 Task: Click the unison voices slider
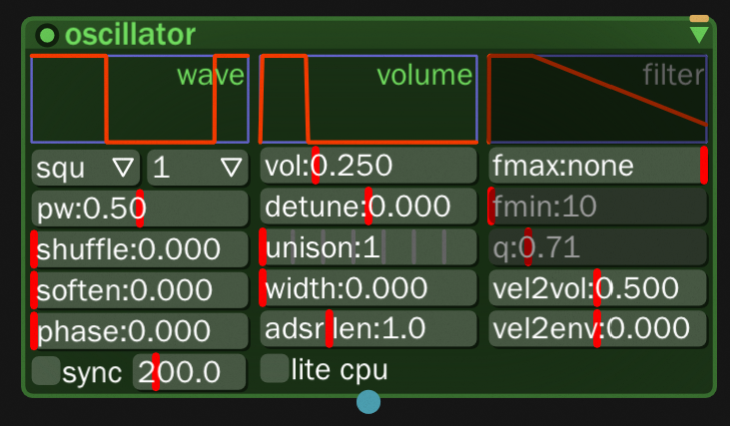(x=368, y=247)
